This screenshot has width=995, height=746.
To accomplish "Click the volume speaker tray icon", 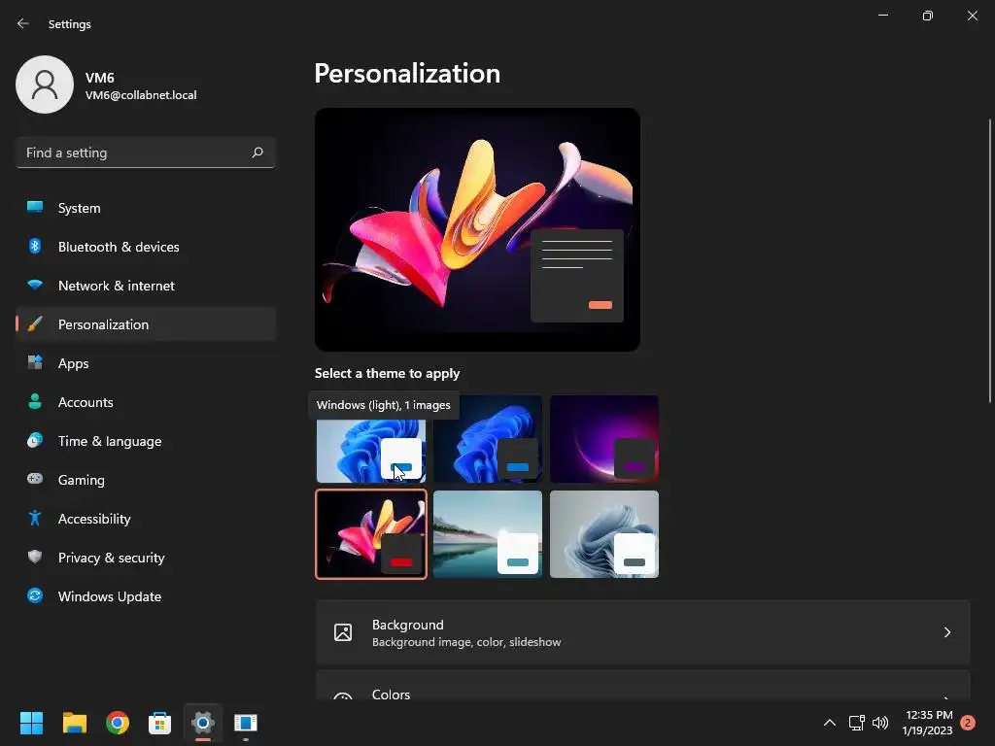I will pos(880,723).
